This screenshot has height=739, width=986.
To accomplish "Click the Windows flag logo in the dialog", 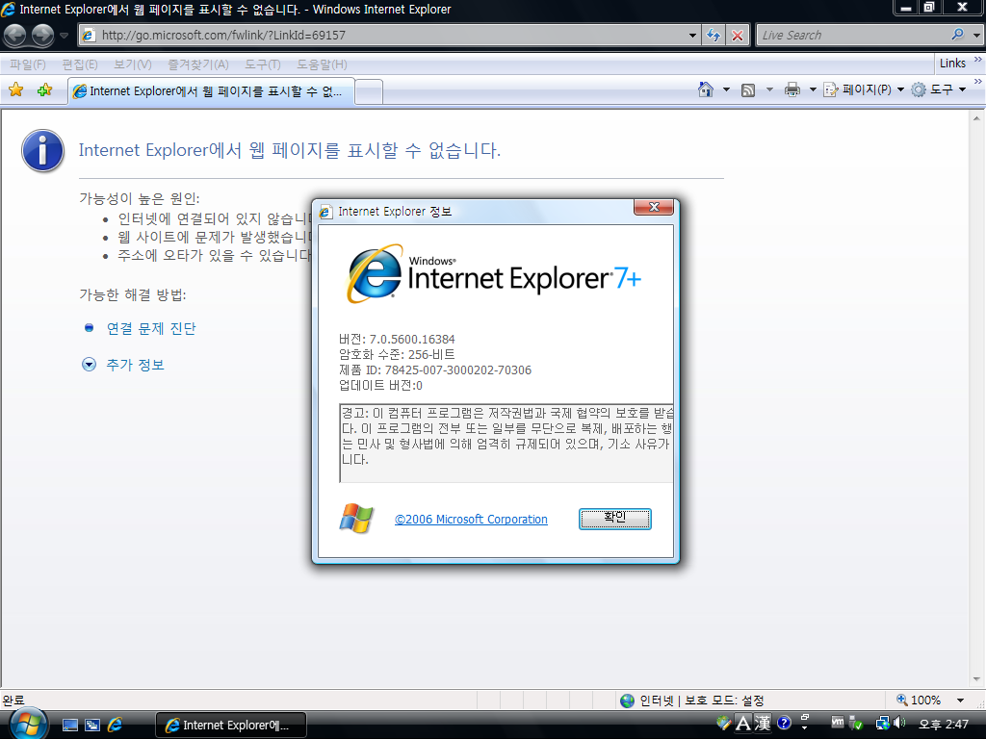I will 356,519.
